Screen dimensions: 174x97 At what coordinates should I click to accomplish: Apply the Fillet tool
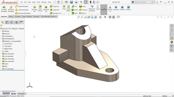coord(64,8)
